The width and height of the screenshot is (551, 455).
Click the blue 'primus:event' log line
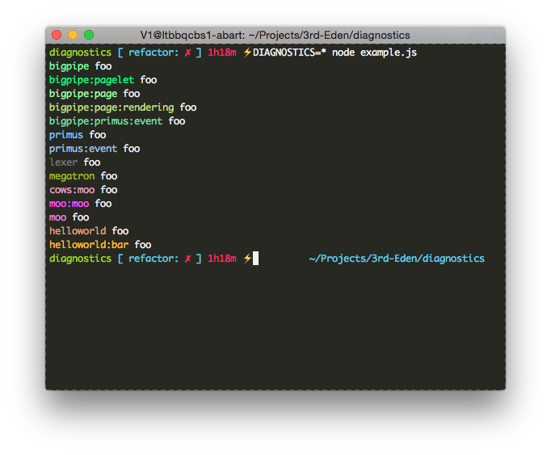coord(83,149)
